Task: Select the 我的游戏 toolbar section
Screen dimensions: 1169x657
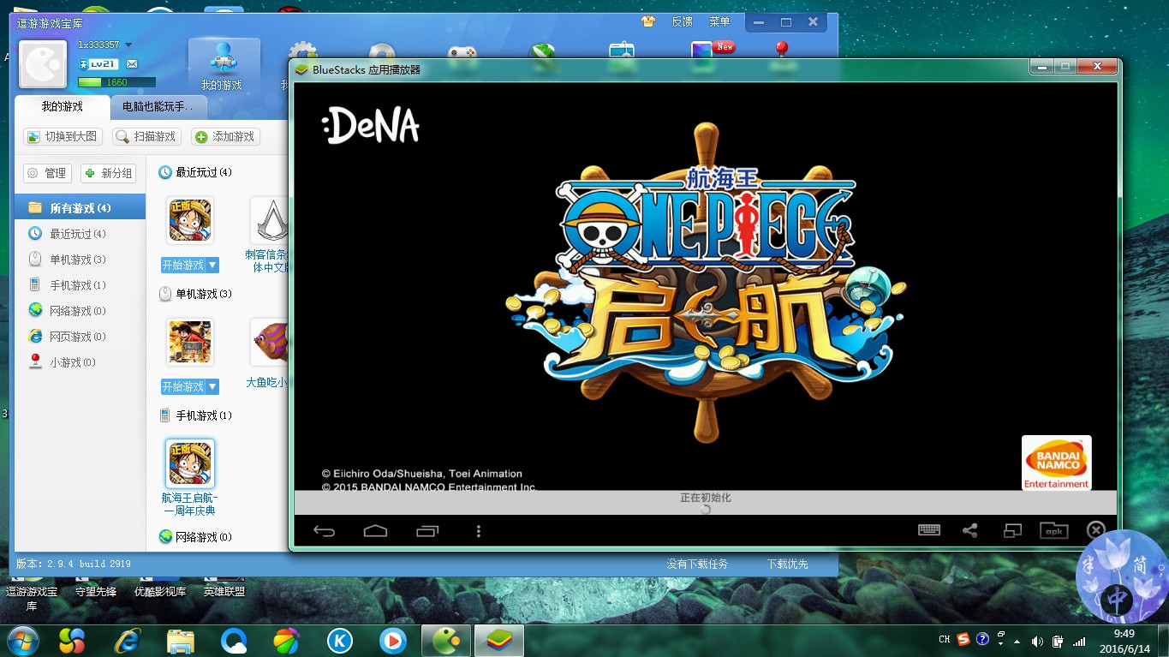Action: click(222, 66)
